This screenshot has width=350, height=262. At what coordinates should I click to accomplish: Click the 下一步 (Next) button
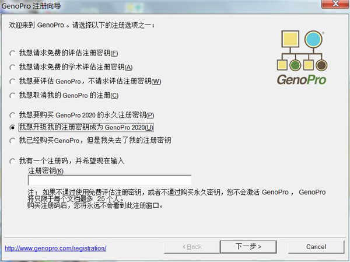click(249, 247)
